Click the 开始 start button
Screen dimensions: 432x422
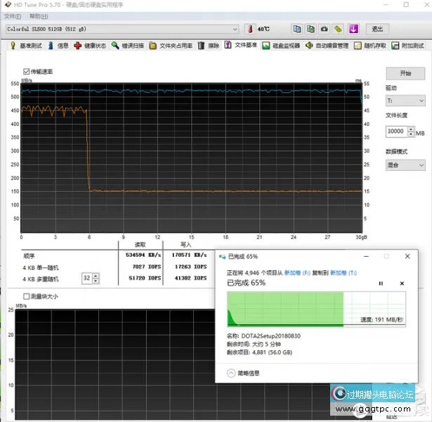405,73
